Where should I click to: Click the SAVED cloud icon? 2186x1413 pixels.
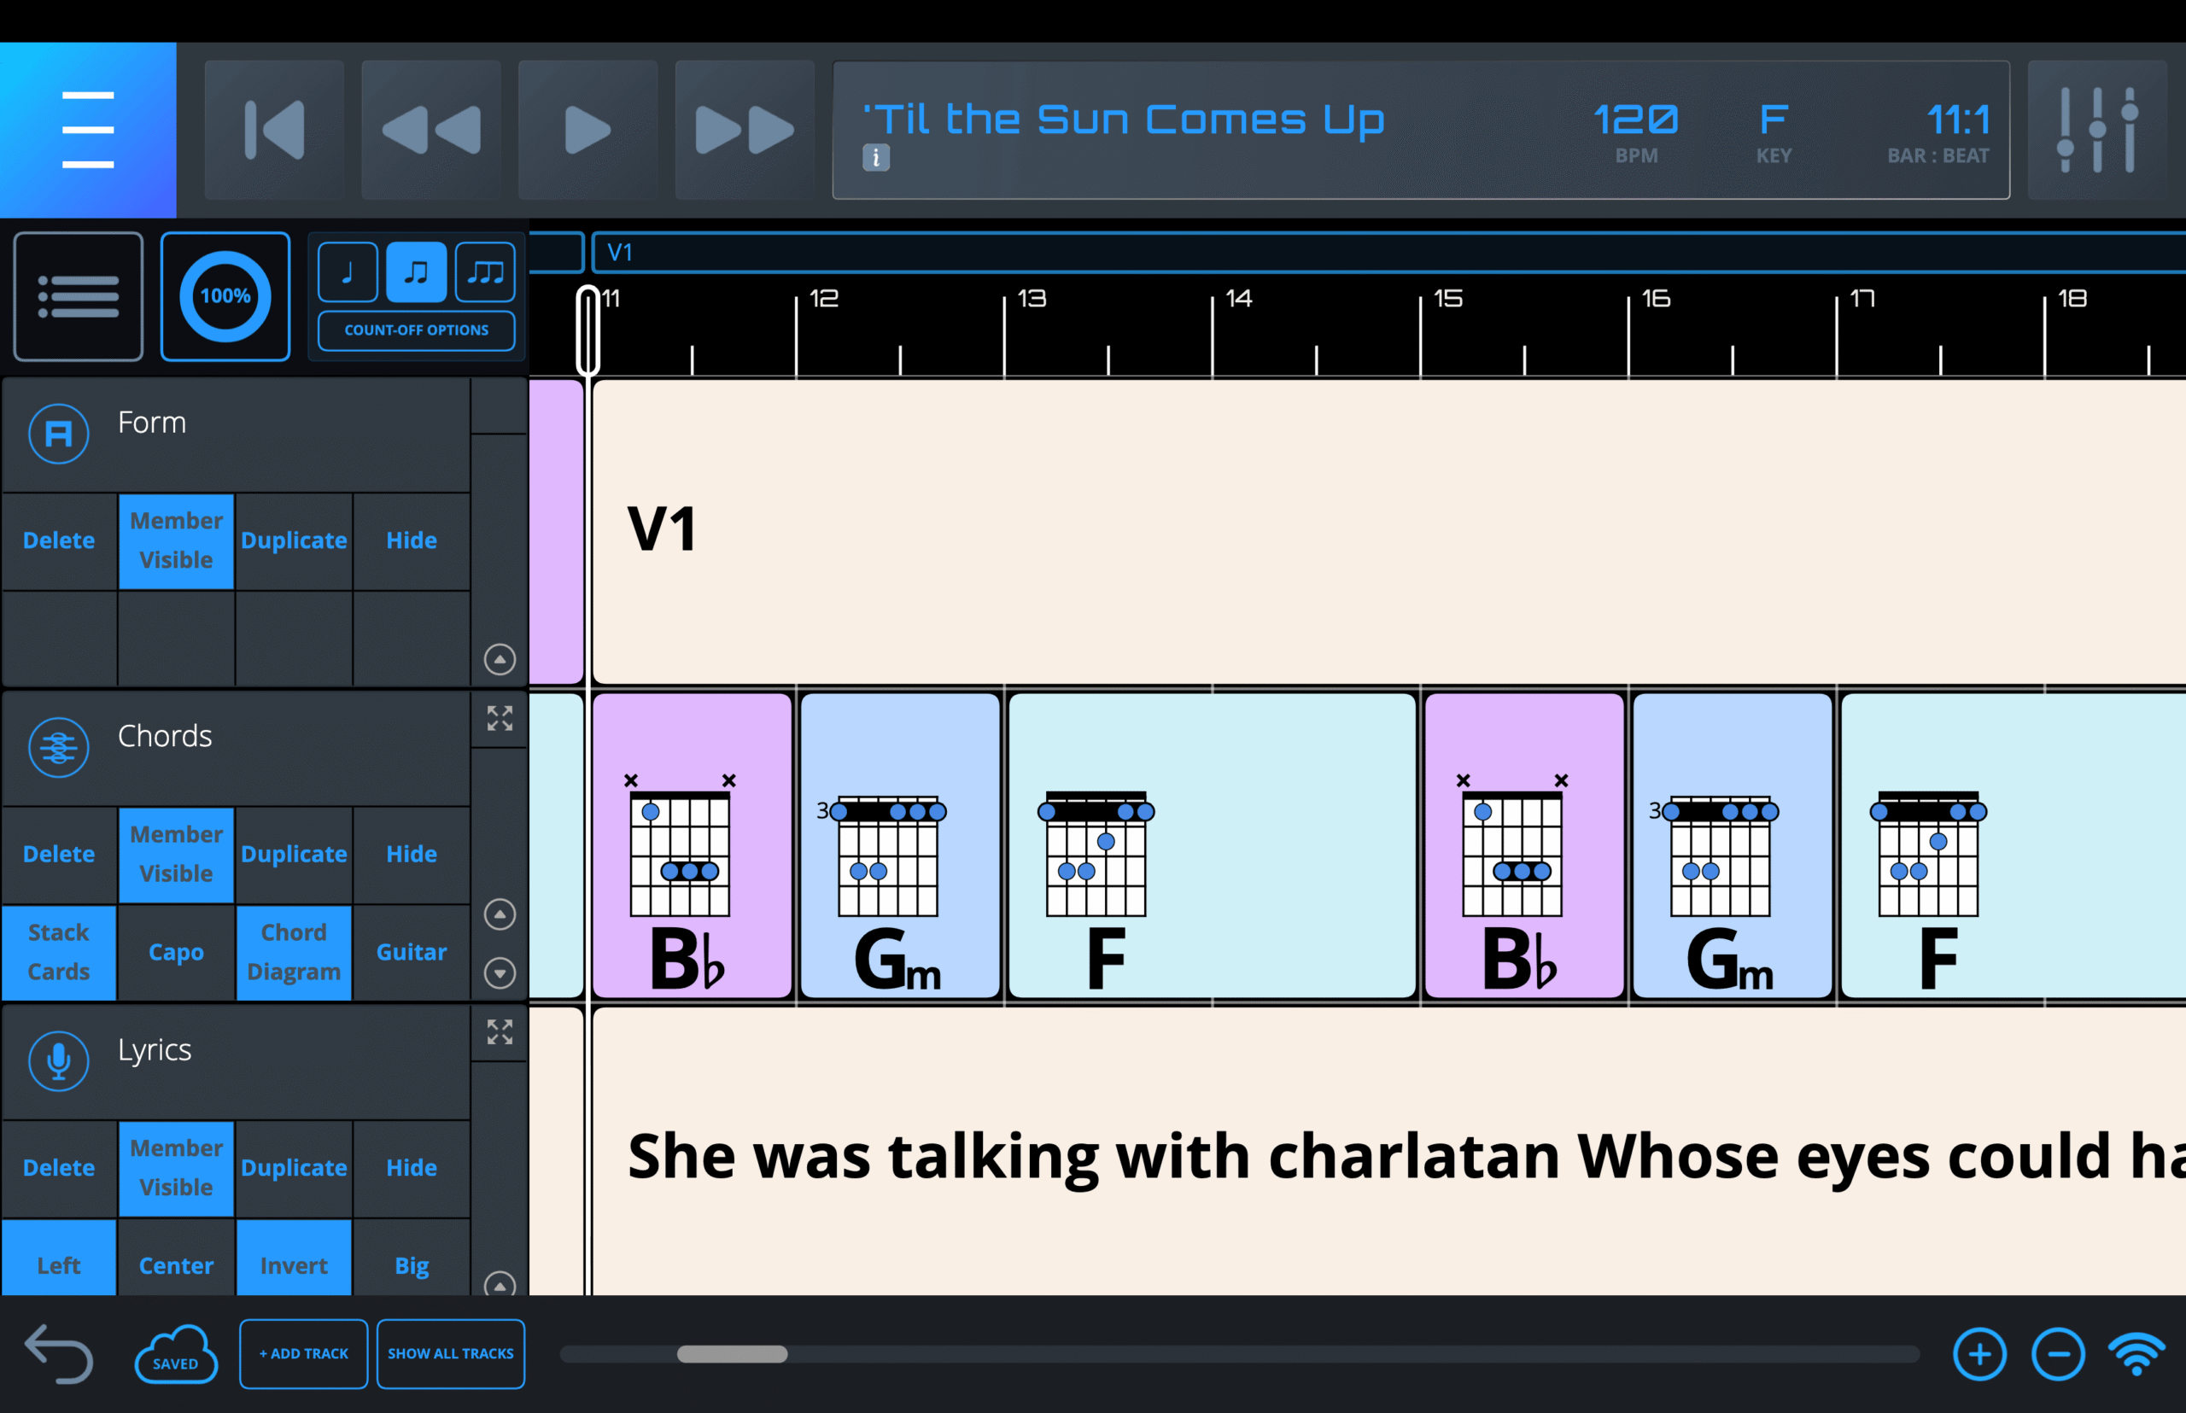(x=175, y=1354)
